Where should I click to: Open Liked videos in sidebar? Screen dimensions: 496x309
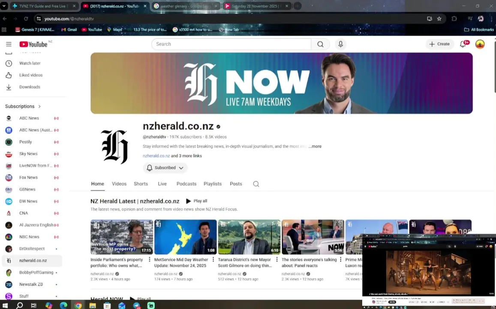point(30,75)
